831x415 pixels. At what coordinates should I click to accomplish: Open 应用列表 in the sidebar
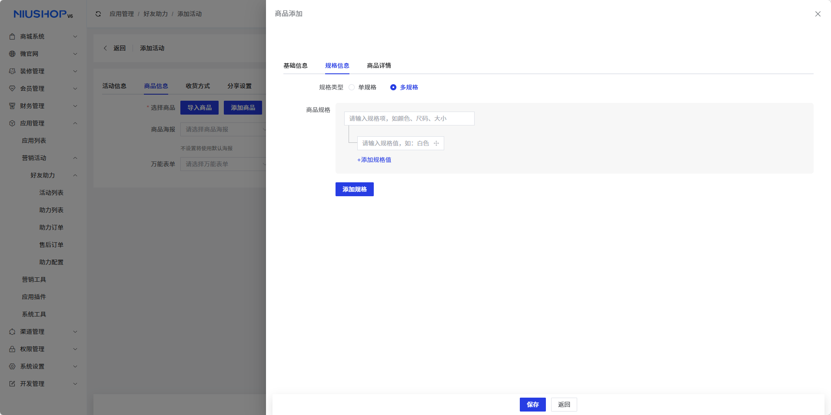[34, 141]
